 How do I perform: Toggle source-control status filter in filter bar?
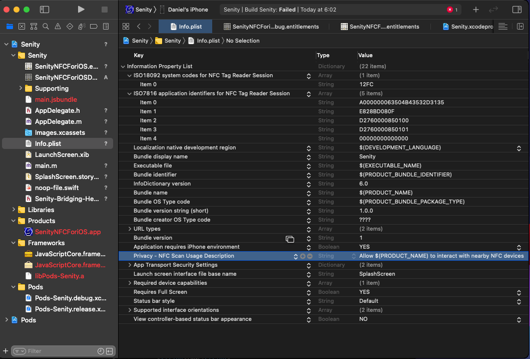[x=110, y=351]
